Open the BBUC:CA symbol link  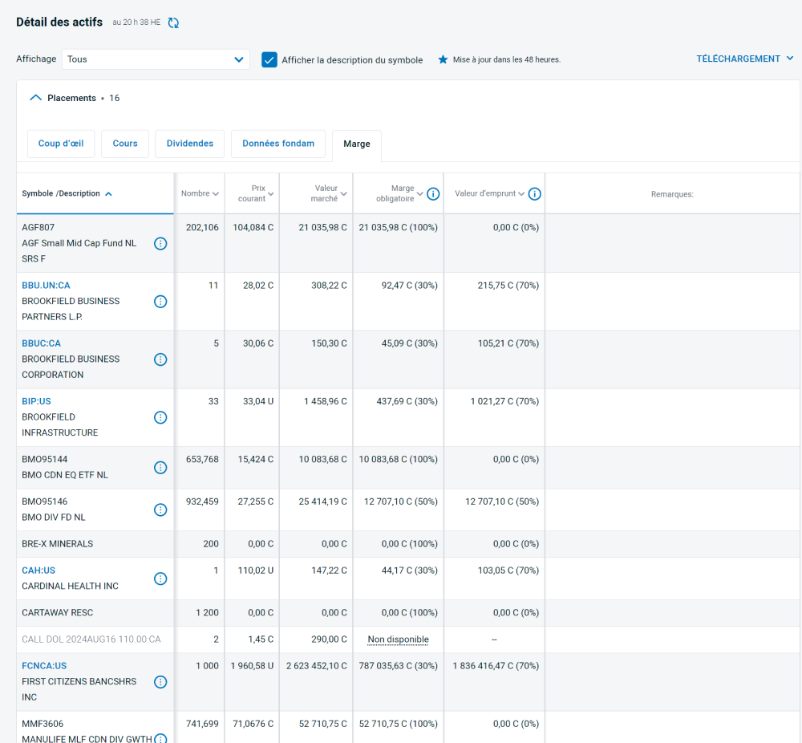pos(41,343)
